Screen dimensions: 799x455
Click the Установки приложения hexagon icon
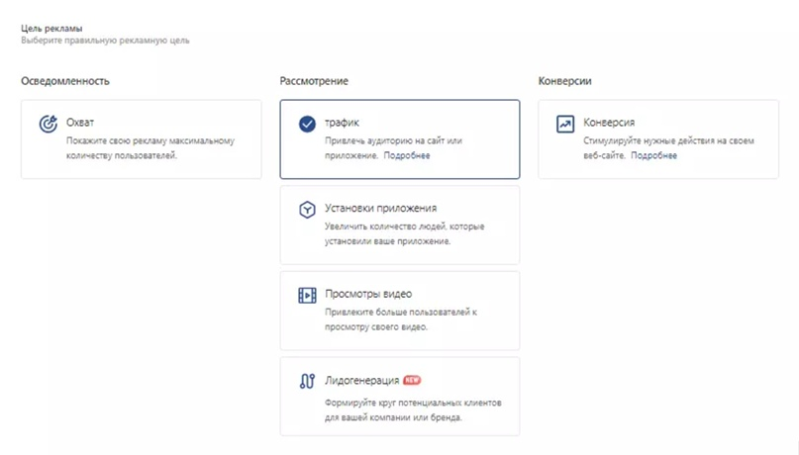coord(307,209)
